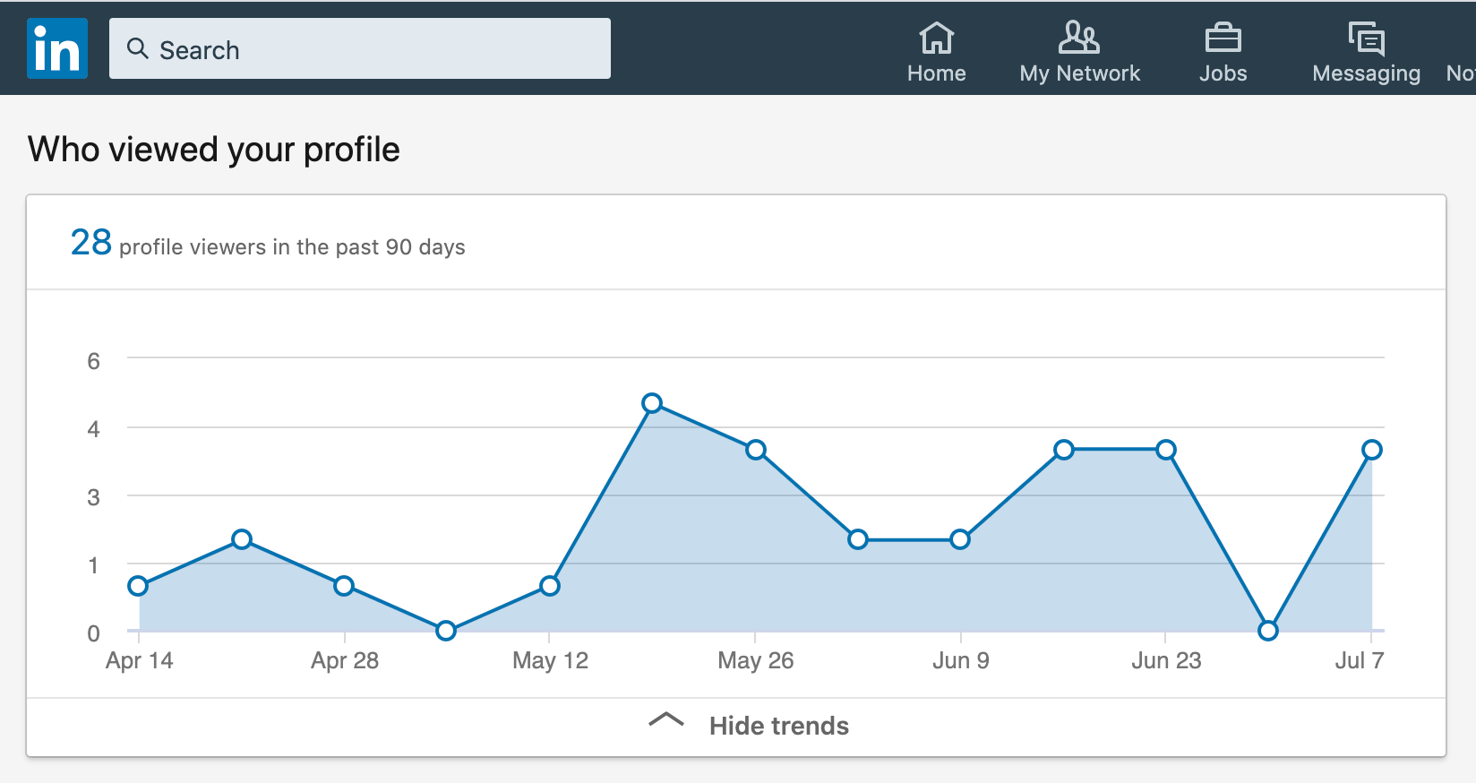This screenshot has width=1476, height=783.
Task: Click the search magnifier icon
Action: click(x=137, y=48)
